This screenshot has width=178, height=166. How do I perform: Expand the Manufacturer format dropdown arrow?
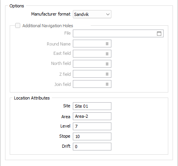click(108, 14)
